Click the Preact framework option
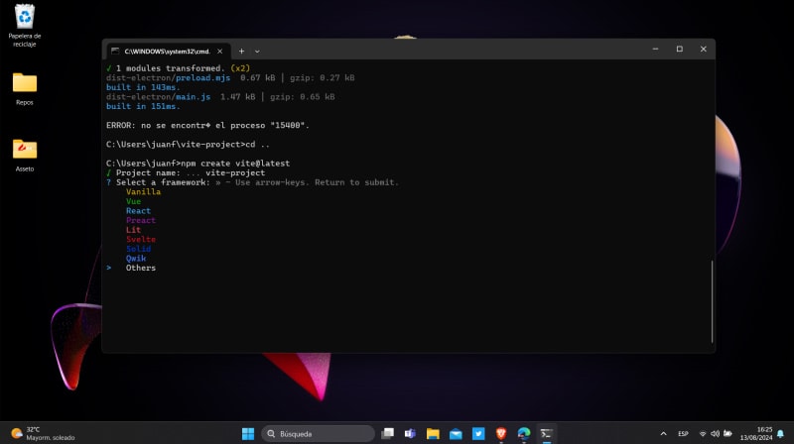 pyautogui.click(x=141, y=220)
